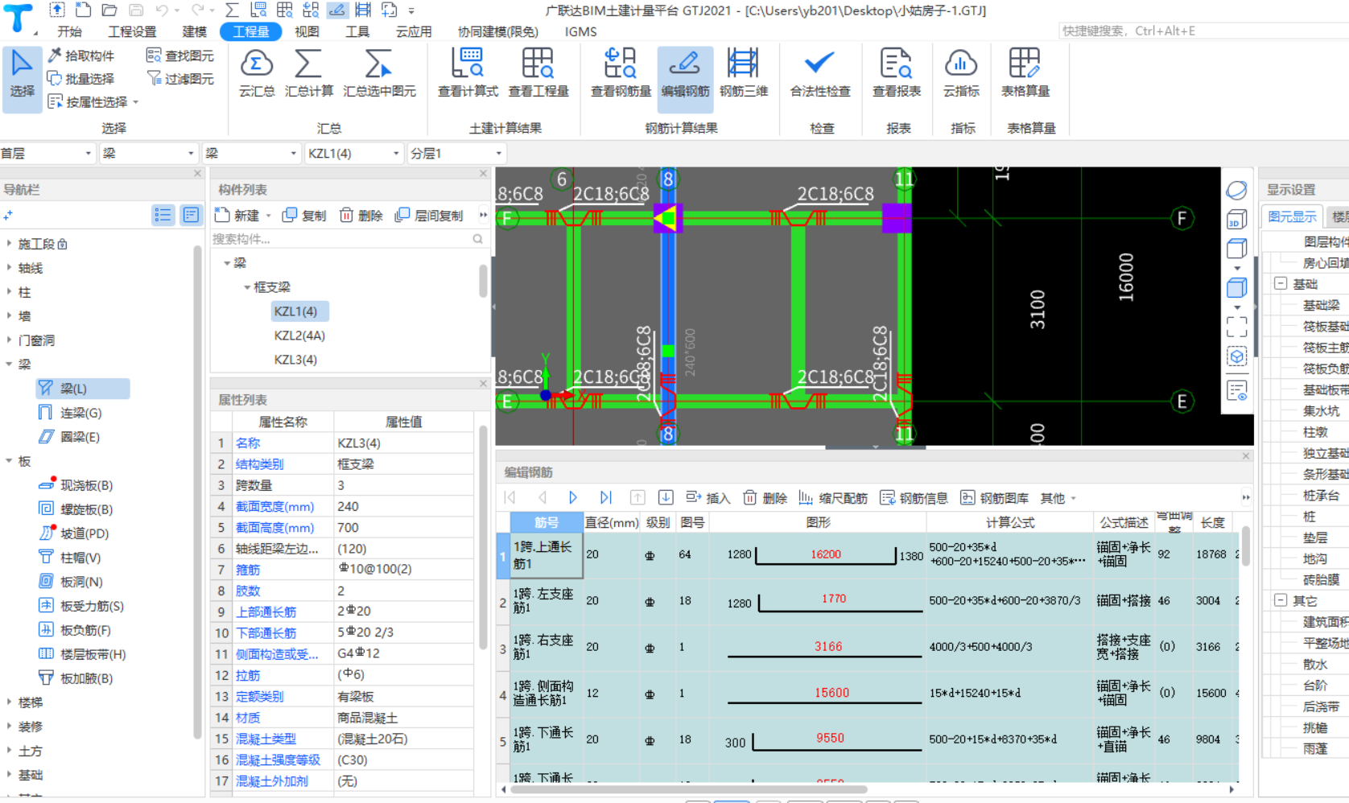Open 查看钢筋量 rebar quantity viewer

[x=620, y=72]
